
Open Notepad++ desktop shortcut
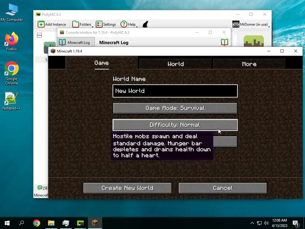[12, 101]
